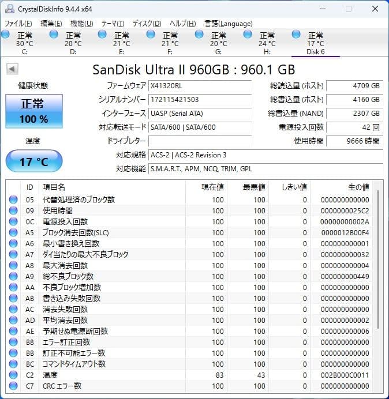The image size is (389, 399).
Task: Click status orb for attribute 0C
Action: (x=13, y=221)
